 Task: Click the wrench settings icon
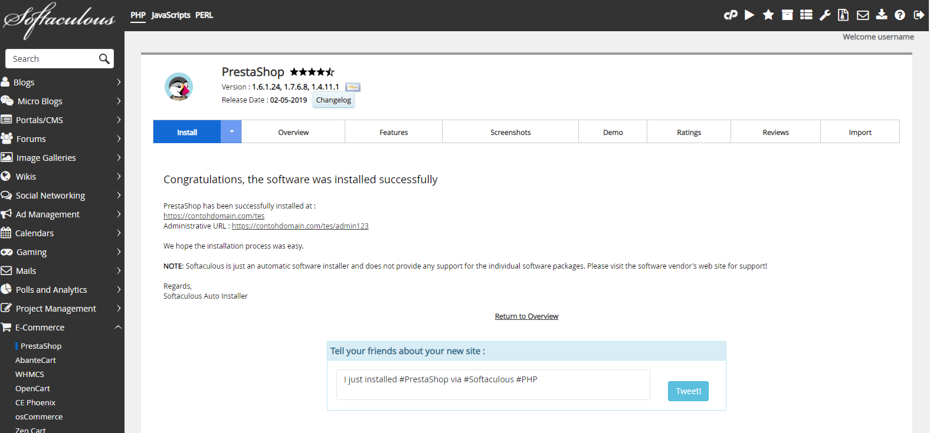(825, 15)
